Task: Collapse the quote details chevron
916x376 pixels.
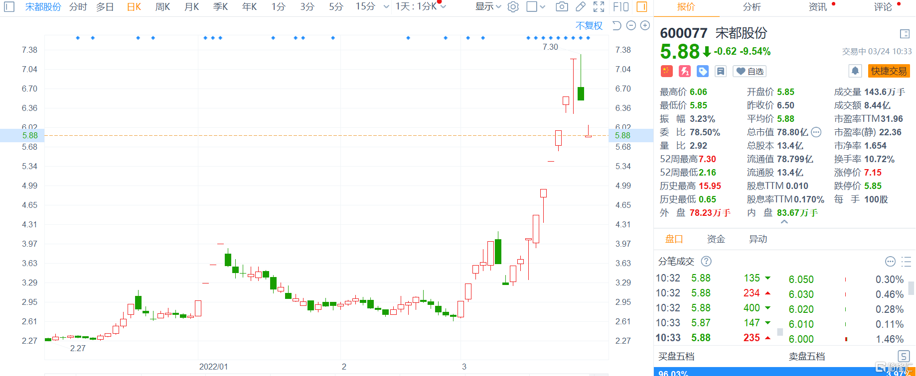Action: pos(784,222)
